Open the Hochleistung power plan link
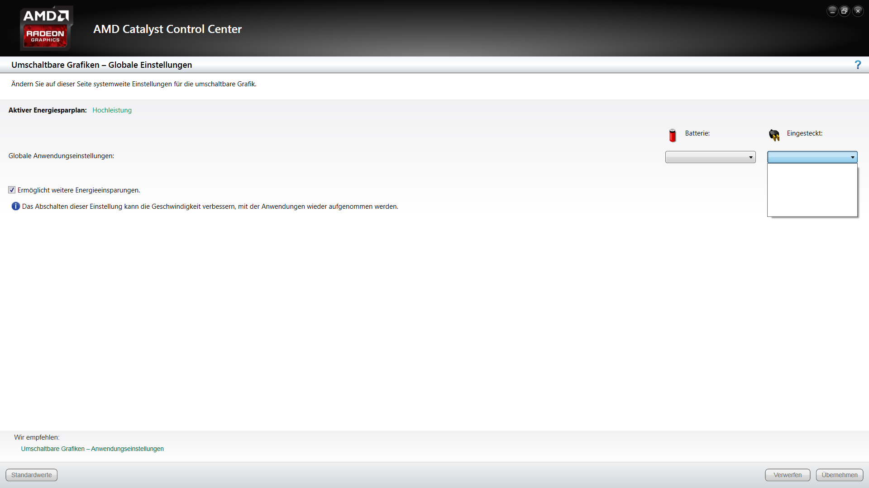869x488 pixels. coord(112,110)
